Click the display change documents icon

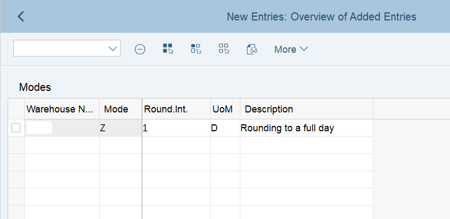[252, 49]
